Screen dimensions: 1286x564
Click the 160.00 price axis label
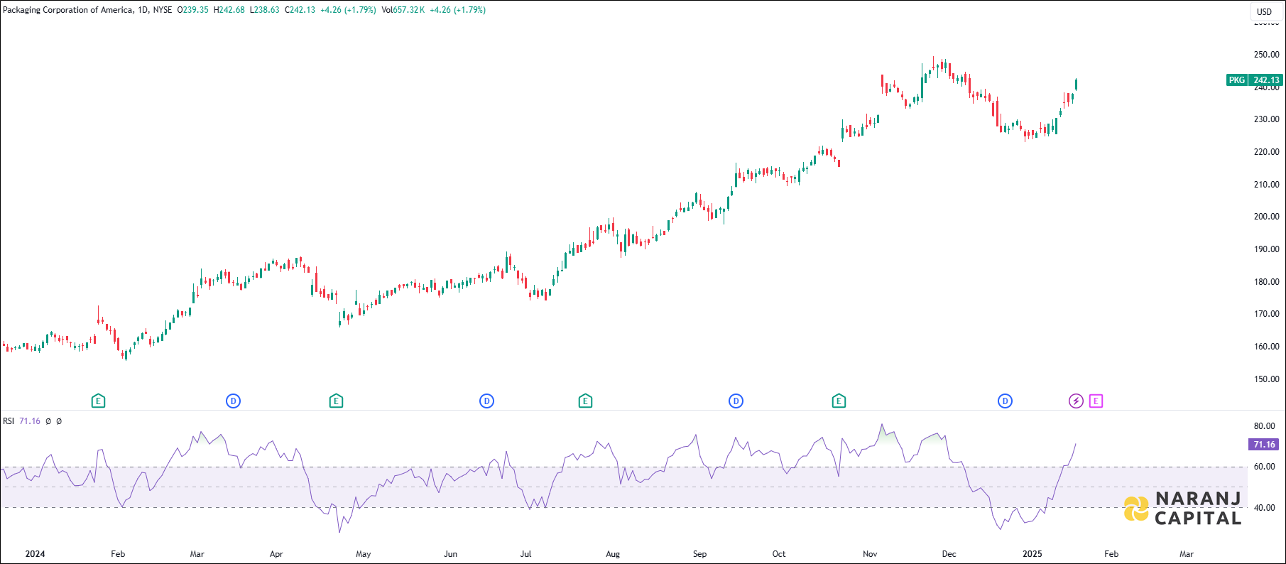tap(1267, 347)
